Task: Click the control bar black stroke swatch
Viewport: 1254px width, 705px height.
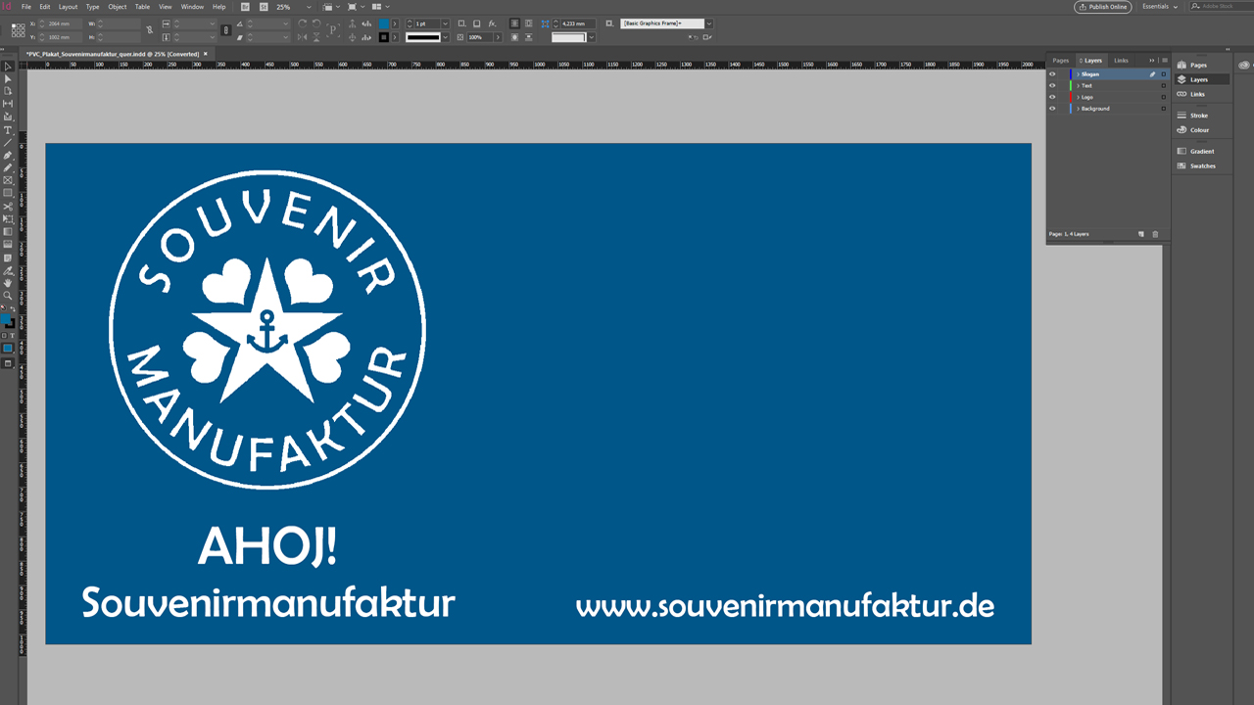Action: pos(383,37)
